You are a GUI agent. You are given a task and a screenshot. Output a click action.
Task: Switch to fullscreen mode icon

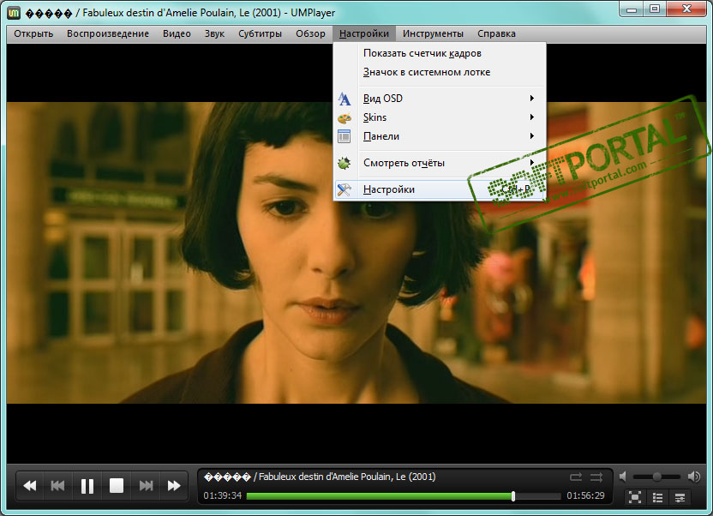click(635, 497)
